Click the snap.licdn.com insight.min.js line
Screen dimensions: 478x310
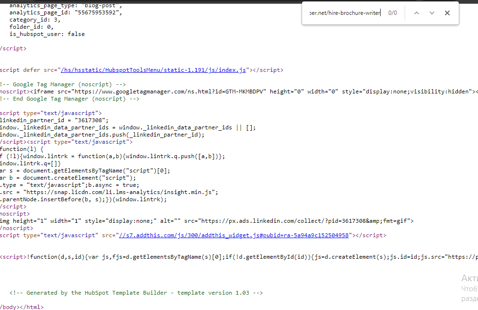[x=109, y=192]
